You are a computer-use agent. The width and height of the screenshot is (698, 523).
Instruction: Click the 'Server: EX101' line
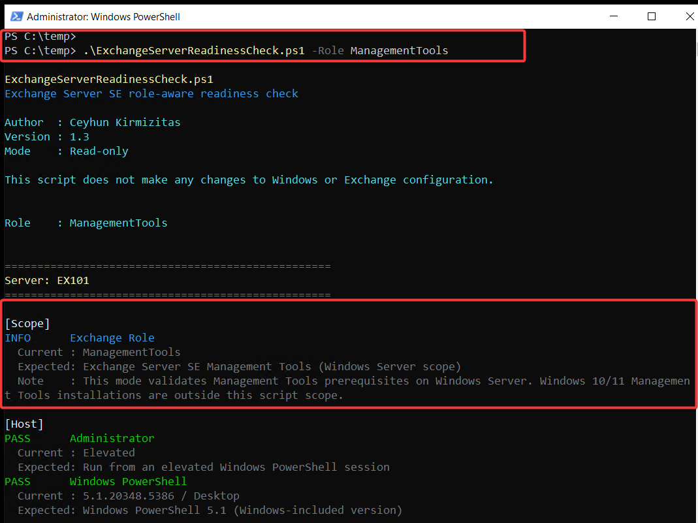pos(47,280)
